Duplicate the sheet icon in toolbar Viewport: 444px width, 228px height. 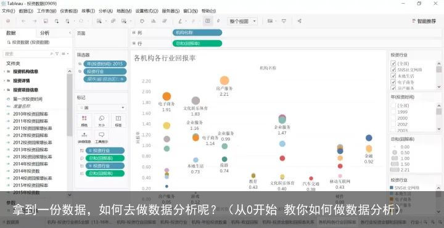tap(113, 21)
